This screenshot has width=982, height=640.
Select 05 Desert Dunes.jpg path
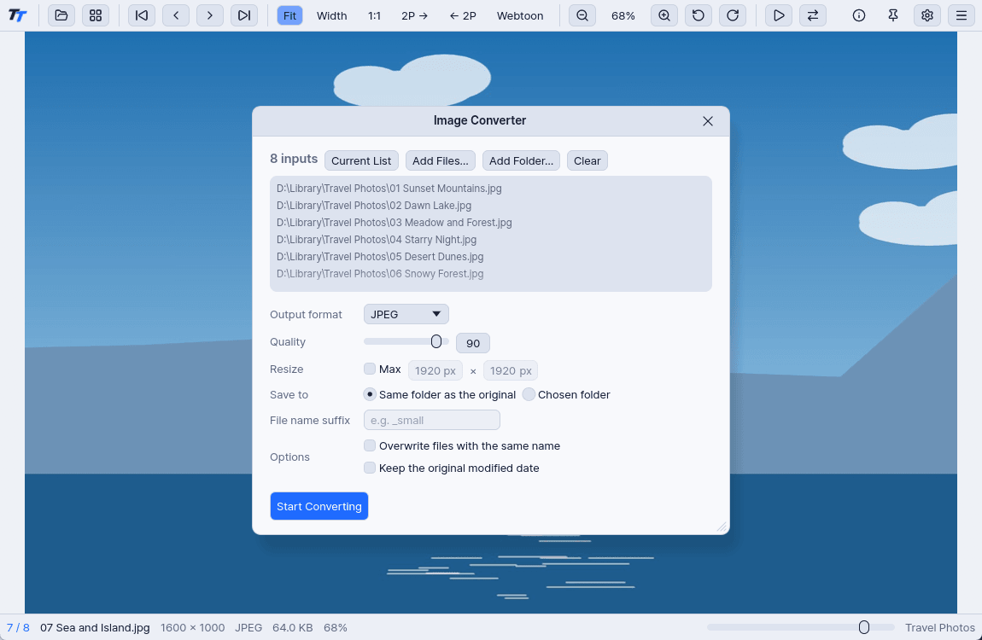[380, 257]
